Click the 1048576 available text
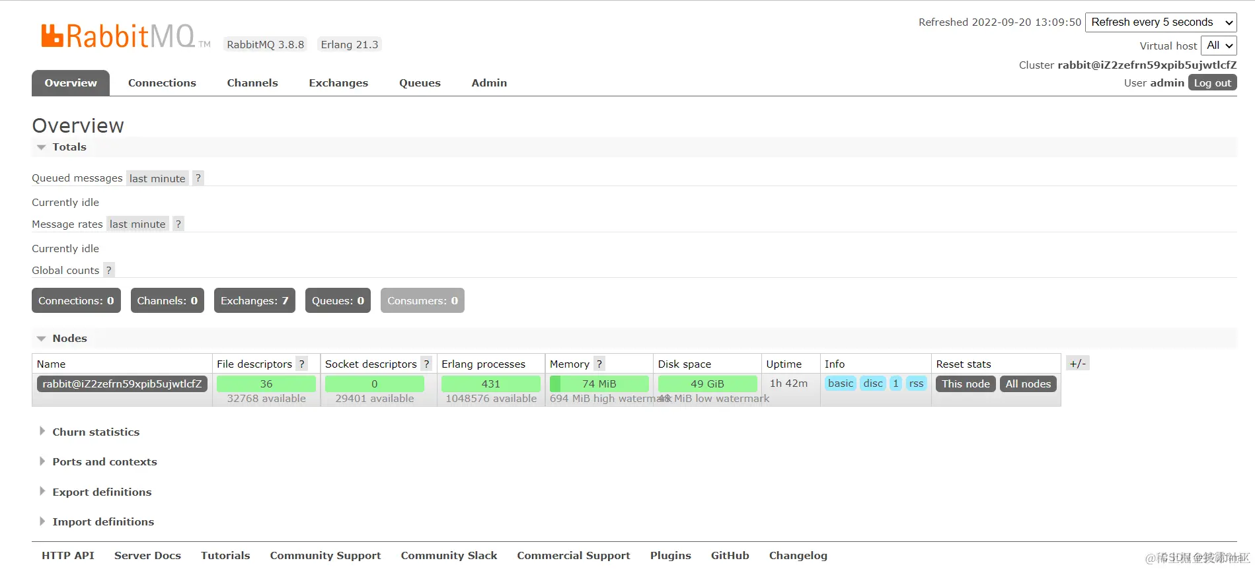Image resolution: width=1255 pixels, height=569 pixels. pyautogui.click(x=491, y=399)
